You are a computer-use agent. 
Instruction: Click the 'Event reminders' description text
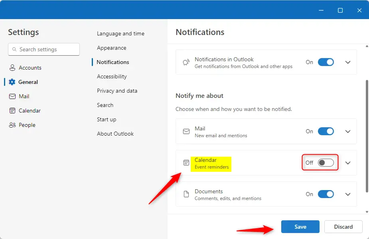click(211, 167)
